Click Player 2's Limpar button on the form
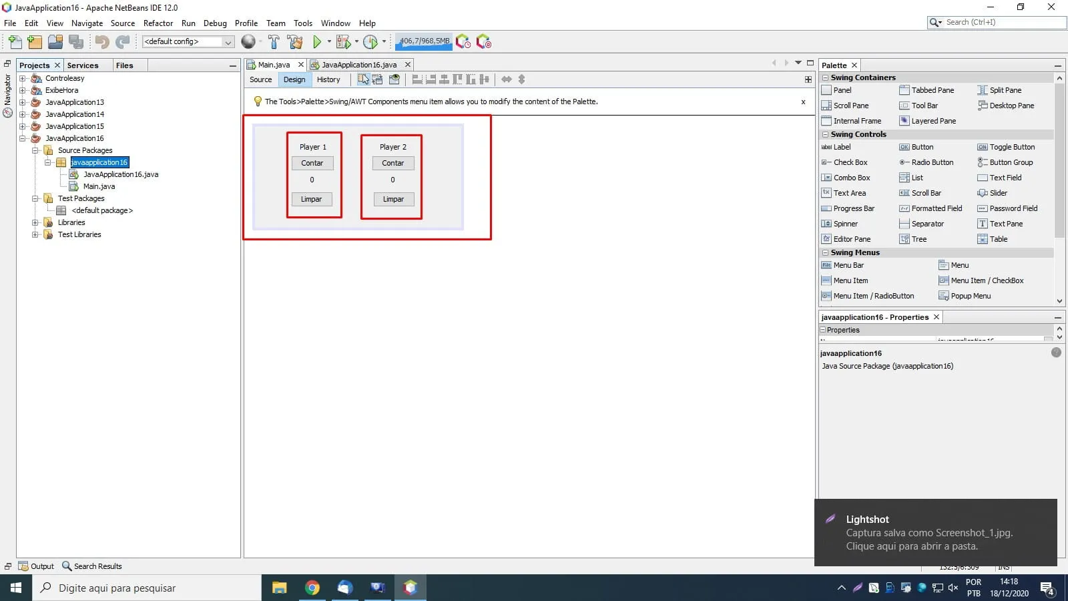Screen dimensions: 1068x601 click(x=393, y=199)
